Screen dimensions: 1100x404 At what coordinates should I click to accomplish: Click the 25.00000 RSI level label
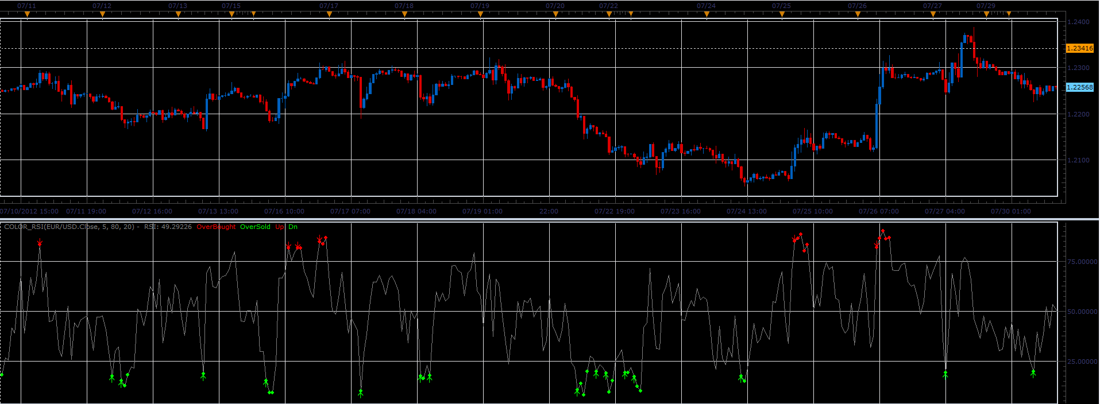pos(1082,362)
